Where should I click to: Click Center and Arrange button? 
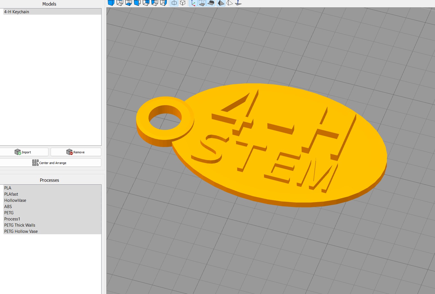50,163
